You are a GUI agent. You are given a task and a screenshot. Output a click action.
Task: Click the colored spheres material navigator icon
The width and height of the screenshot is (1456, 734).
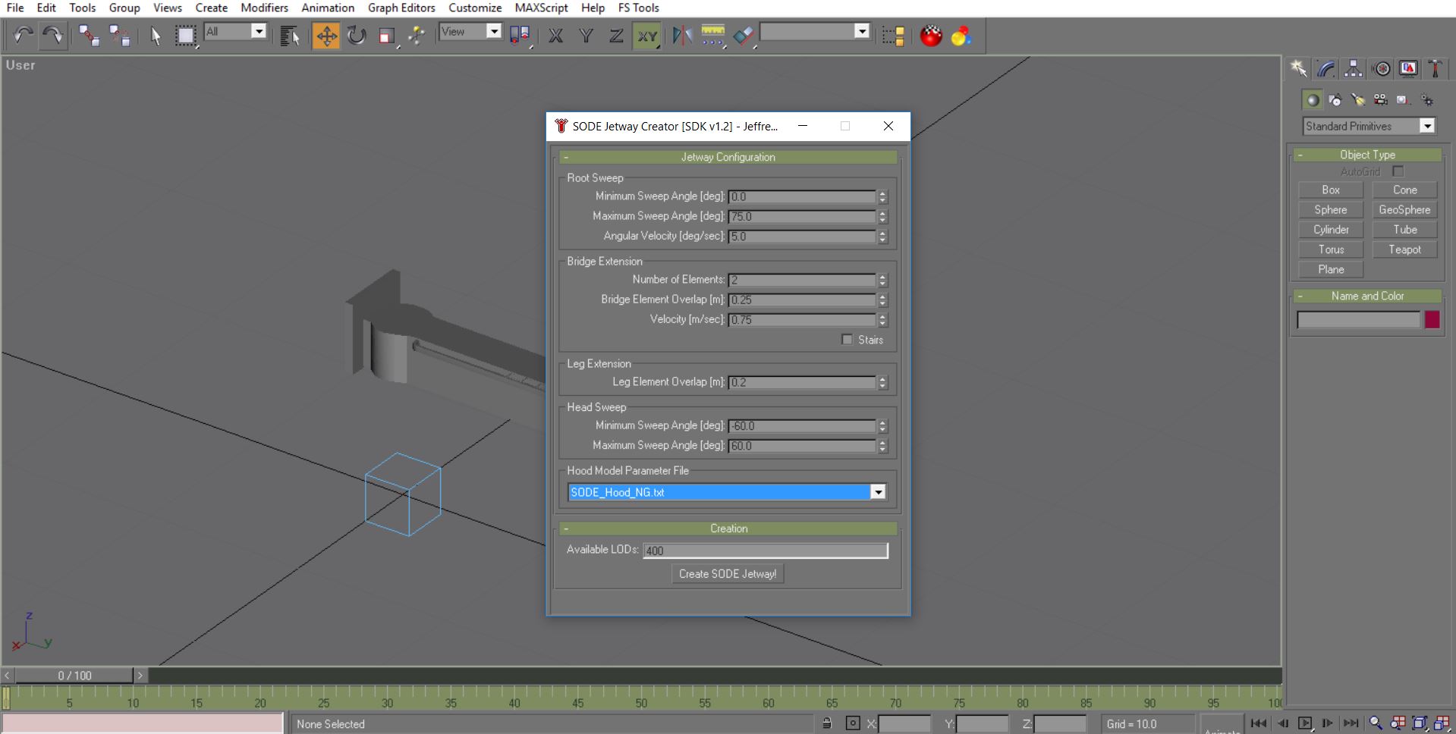click(961, 36)
